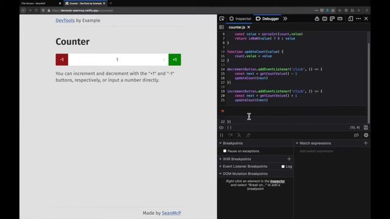This screenshot has height=219, width=390.
Task: Enable Pause on exceptions checkbox
Action: point(225,151)
